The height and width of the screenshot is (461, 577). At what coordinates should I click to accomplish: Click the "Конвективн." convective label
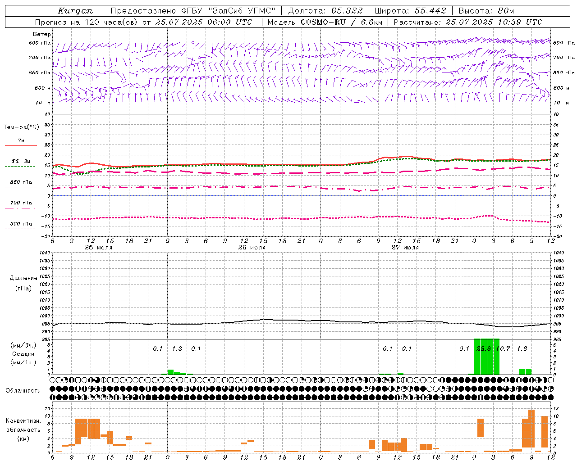coord(23,421)
